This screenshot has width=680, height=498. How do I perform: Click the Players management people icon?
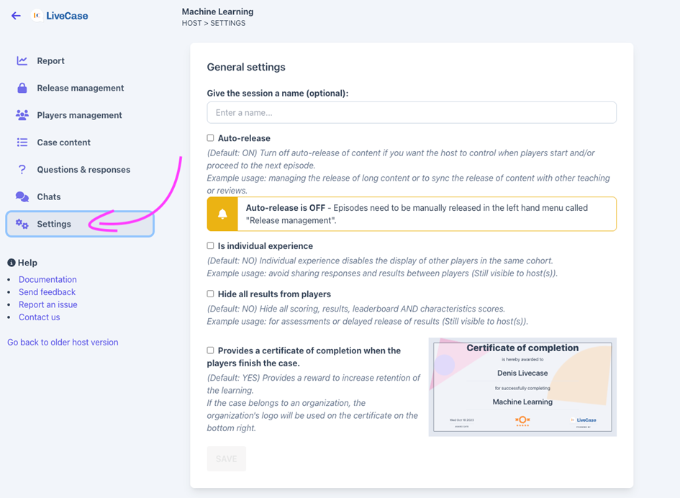point(22,115)
